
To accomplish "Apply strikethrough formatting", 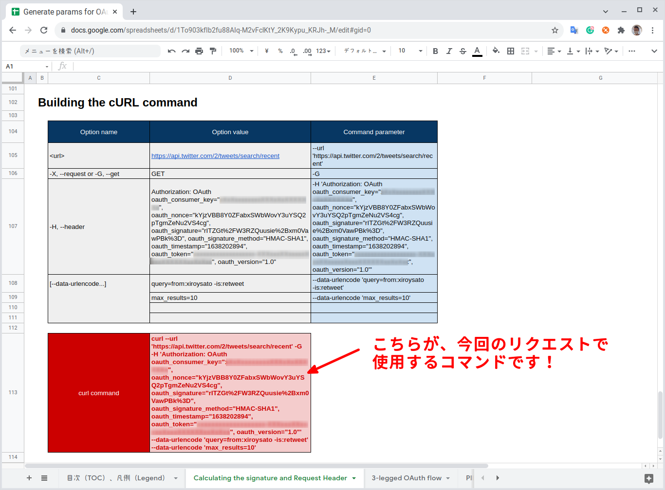I will (463, 51).
